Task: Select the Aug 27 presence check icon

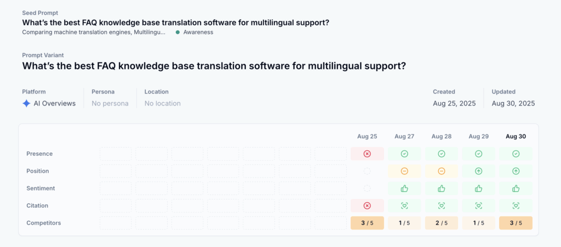Action: [404, 154]
